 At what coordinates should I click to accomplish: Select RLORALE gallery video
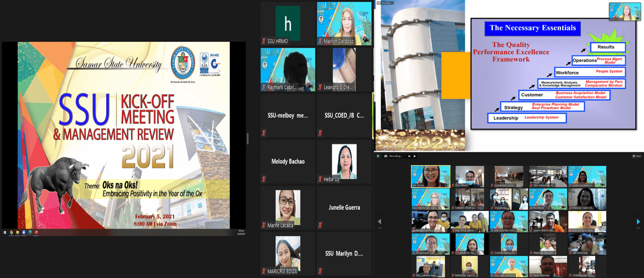pyautogui.click(x=548, y=199)
